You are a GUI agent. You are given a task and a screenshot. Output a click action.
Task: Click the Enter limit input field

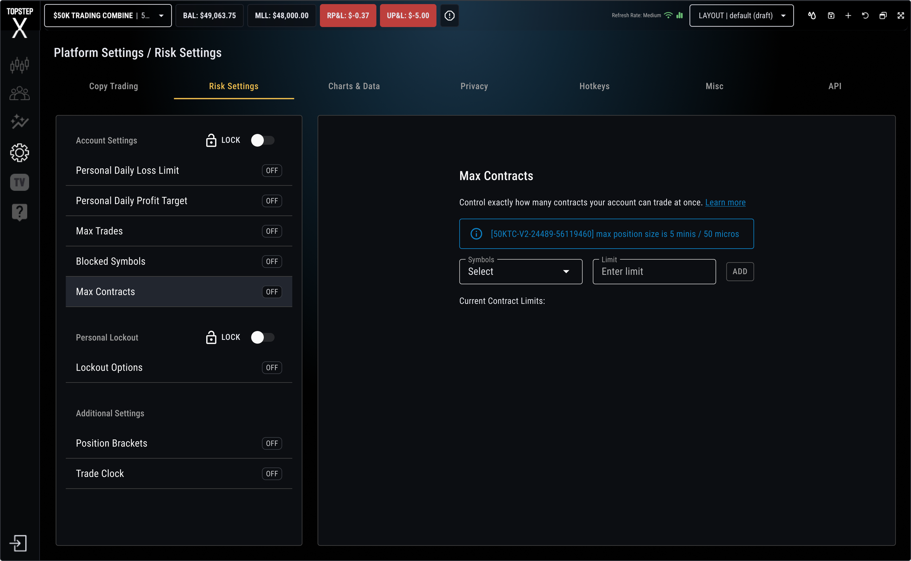(654, 272)
